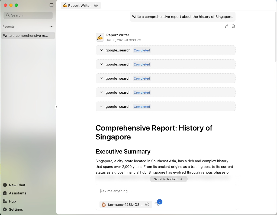Collapse the sidebar with the panel icon
The image size is (277, 215).
tap(51, 5)
